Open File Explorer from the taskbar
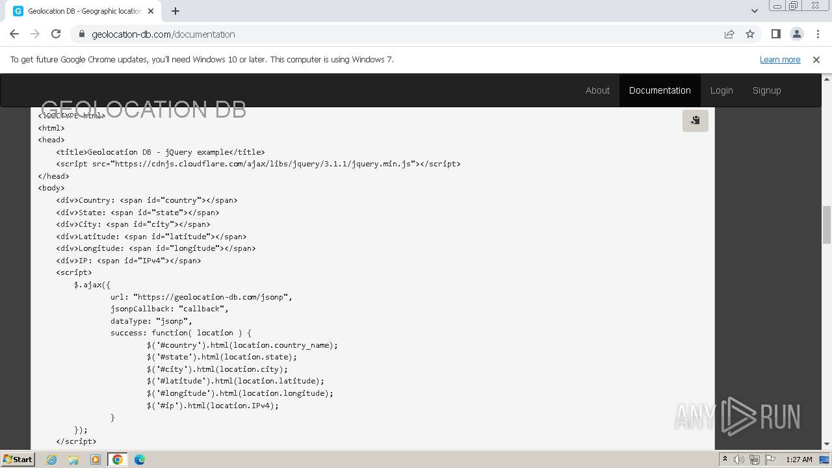Image resolution: width=832 pixels, height=468 pixels. pos(73,460)
